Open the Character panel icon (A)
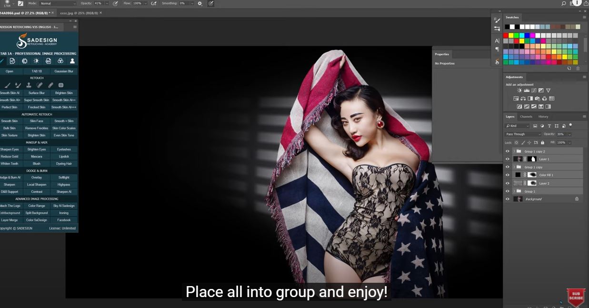 coord(497,41)
